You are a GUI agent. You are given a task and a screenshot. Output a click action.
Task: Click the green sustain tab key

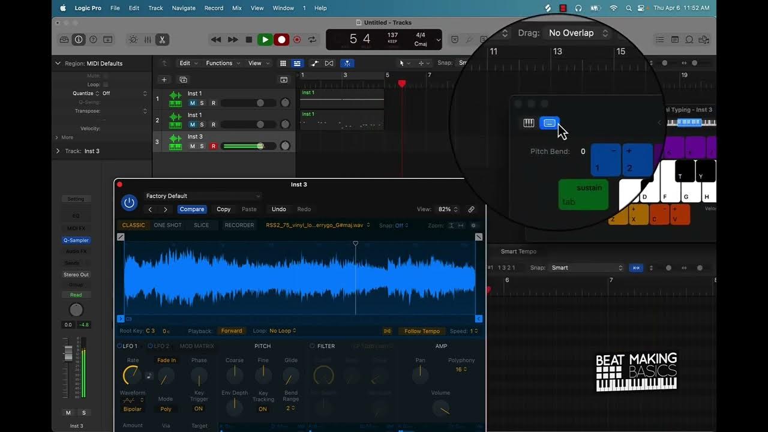point(583,194)
